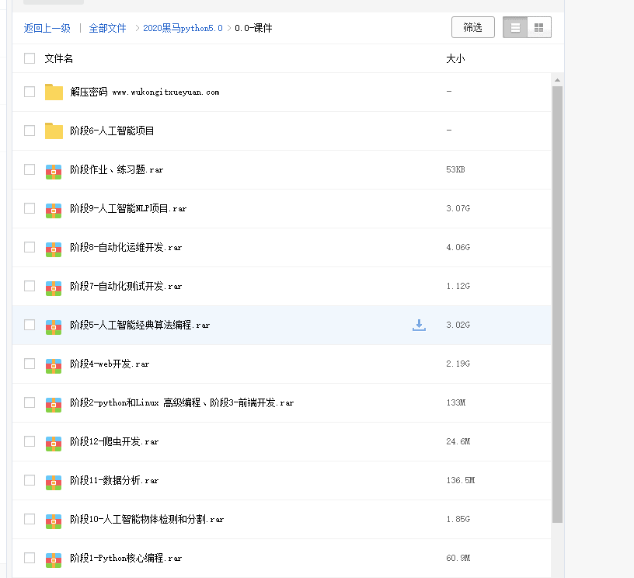The width and height of the screenshot is (634, 578).
Task: Click the scrollbar up arrow
Action: [x=558, y=80]
